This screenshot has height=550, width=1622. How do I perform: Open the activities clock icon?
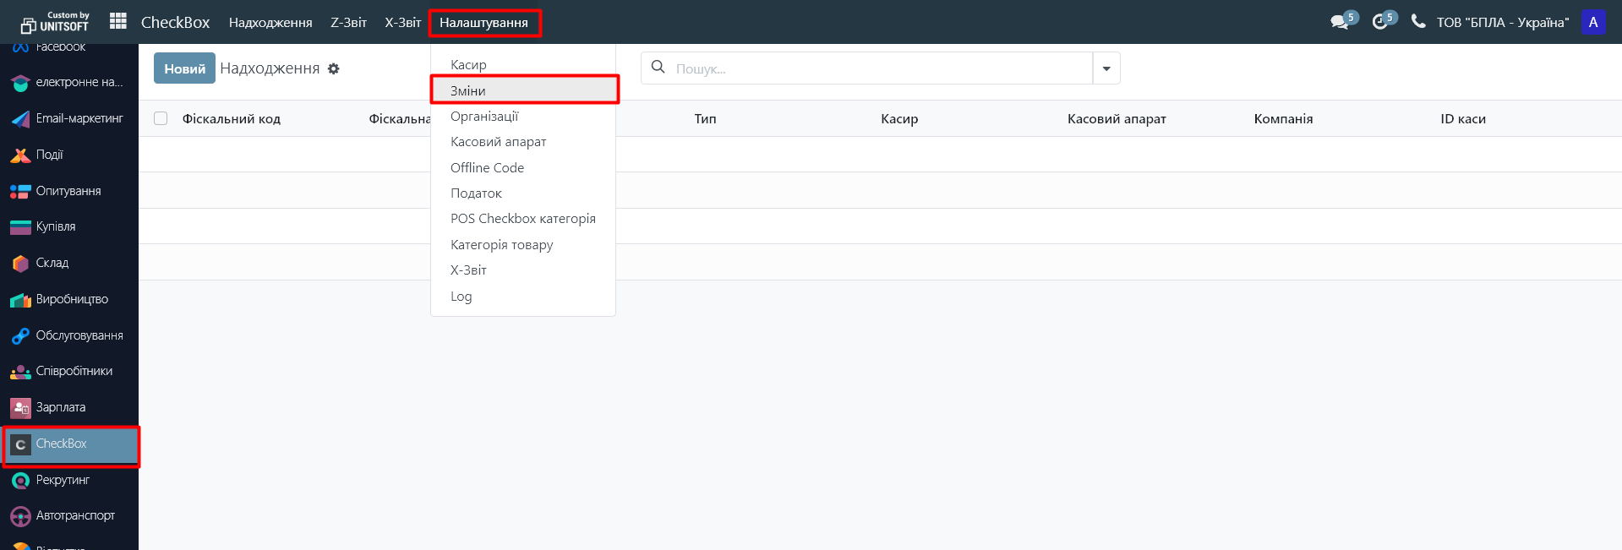[x=1379, y=22]
